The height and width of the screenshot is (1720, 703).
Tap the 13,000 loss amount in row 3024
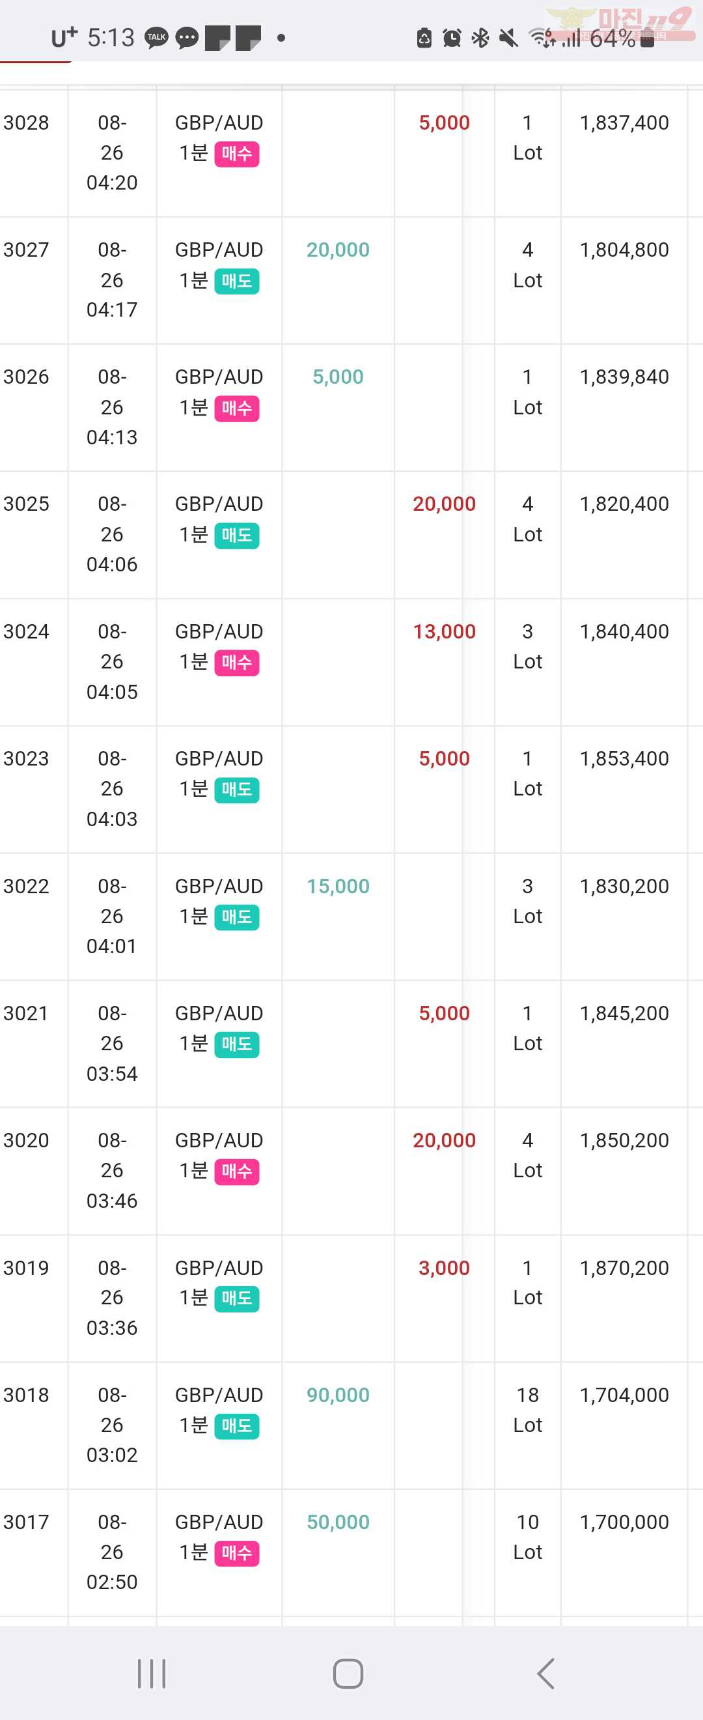coord(444,632)
